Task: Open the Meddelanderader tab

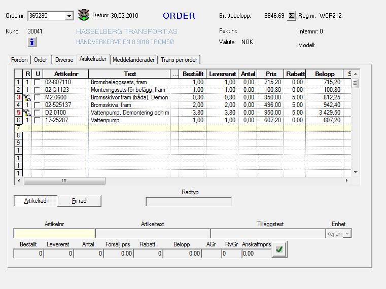Action: click(134, 60)
